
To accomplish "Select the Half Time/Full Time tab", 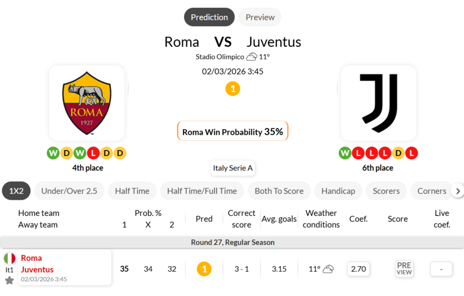I will [x=202, y=191].
